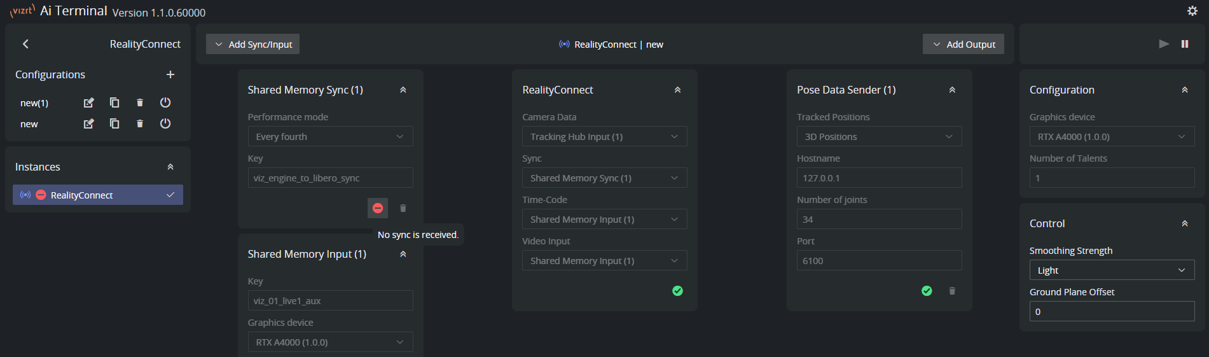Toggle power for new(1) configuration
The image size is (1209, 357).
coord(165,102)
